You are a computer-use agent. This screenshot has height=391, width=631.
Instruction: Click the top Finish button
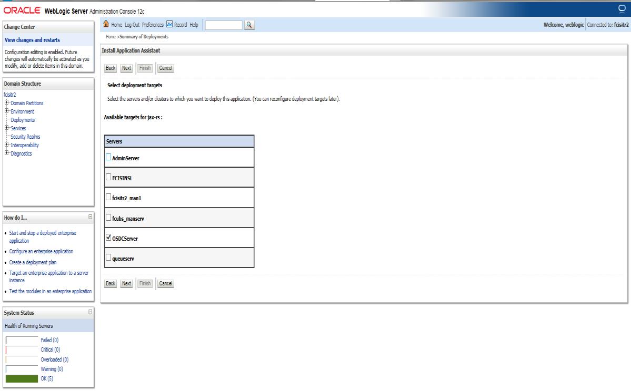(x=145, y=68)
